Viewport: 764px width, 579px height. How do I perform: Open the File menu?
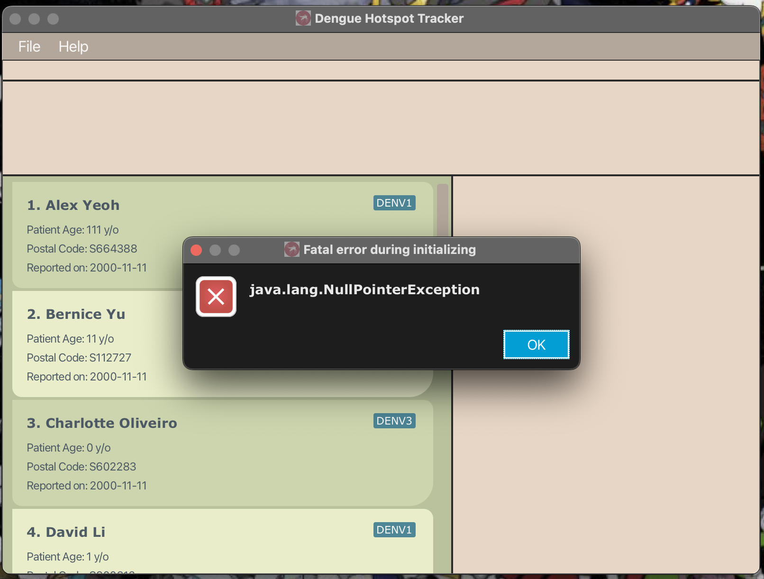pyautogui.click(x=29, y=46)
